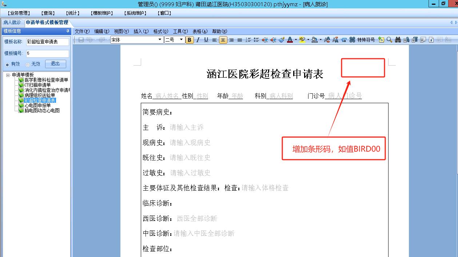This screenshot has height=257, width=458.
Task: Select 彩超检查申请表 in tree
Action: click(40, 100)
